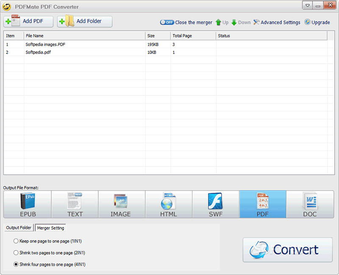This screenshot has width=339, height=275.
Task: Switch to the Output Folder tab
Action: [18, 227]
